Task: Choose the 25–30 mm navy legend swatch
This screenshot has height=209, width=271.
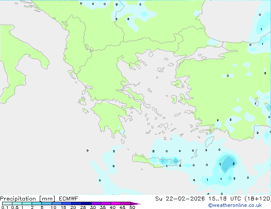Action: [86, 203]
